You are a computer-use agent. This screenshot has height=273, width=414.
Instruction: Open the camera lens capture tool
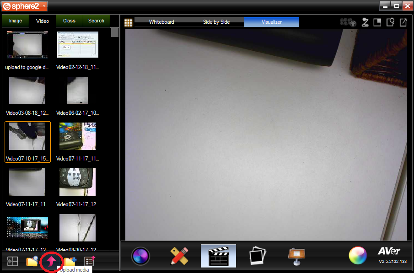(x=140, y=256)
